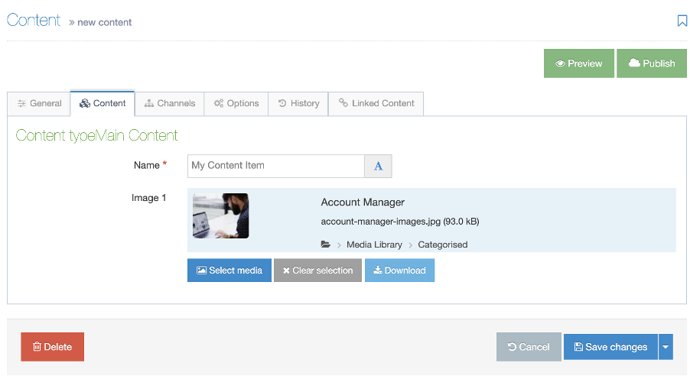View the History tab

(x=298, y=104)
